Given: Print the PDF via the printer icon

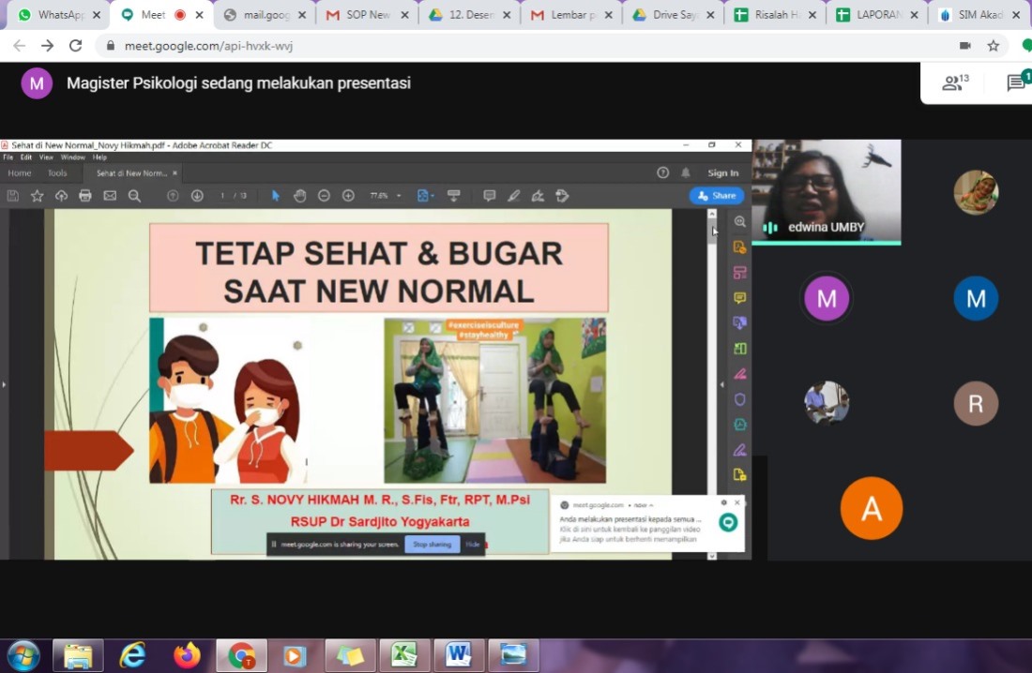Looking at the screenshot, I should pos(85,195).
